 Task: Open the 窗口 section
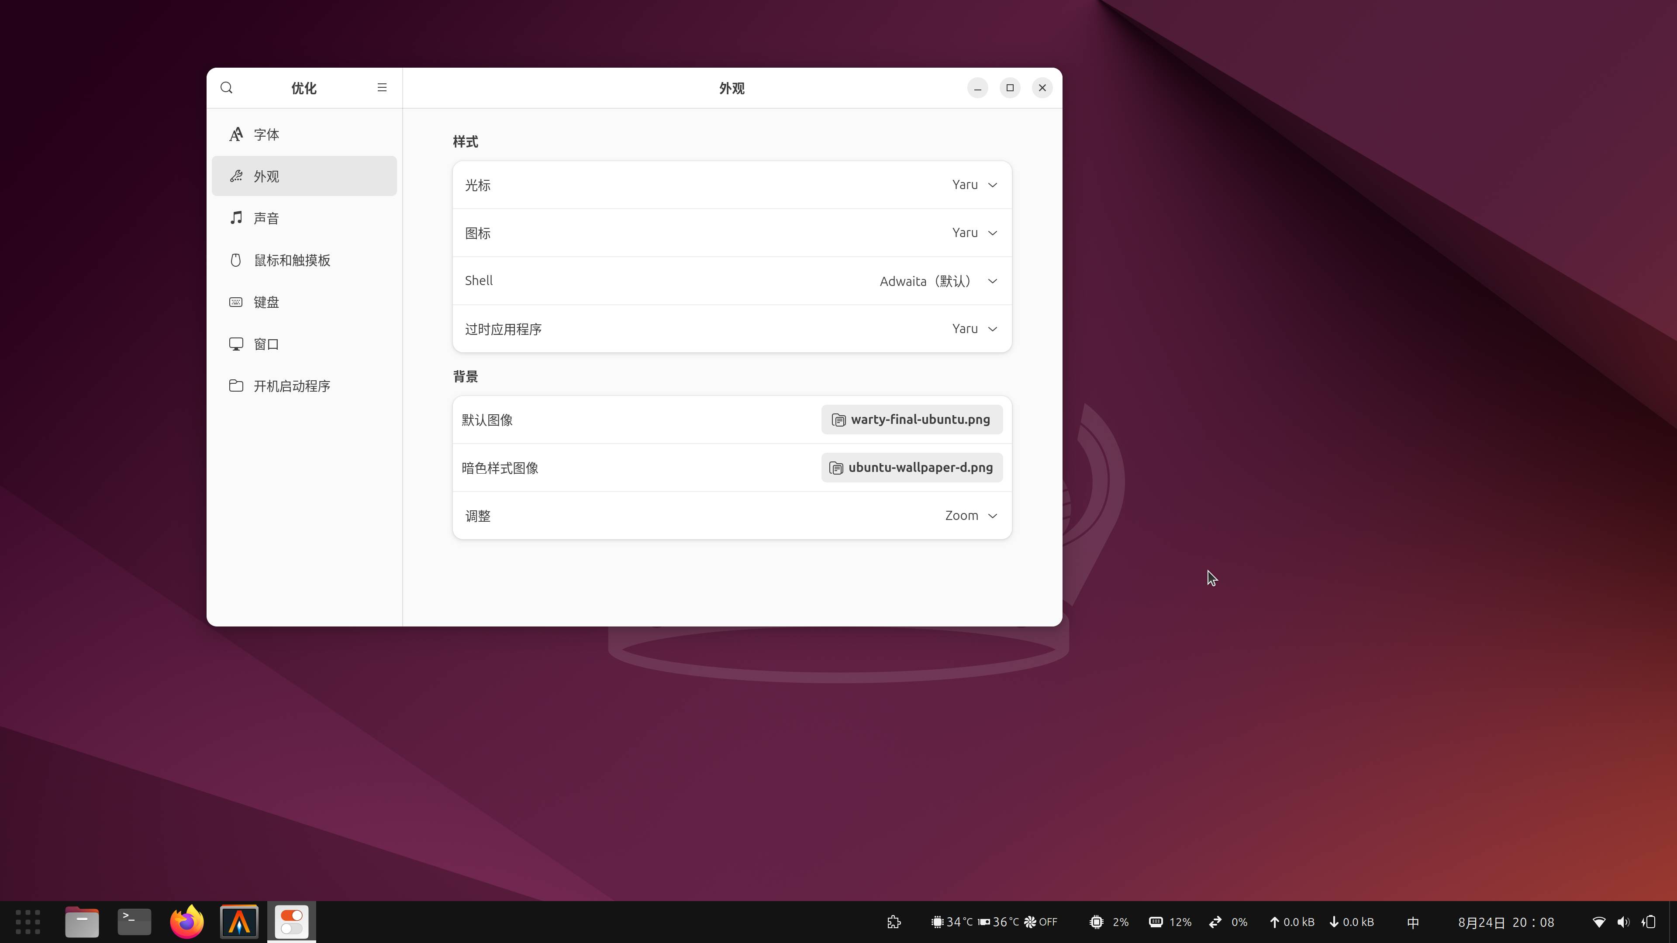coord(304,344)
